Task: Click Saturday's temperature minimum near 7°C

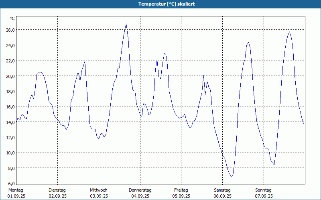Action: tap(232, 176)
